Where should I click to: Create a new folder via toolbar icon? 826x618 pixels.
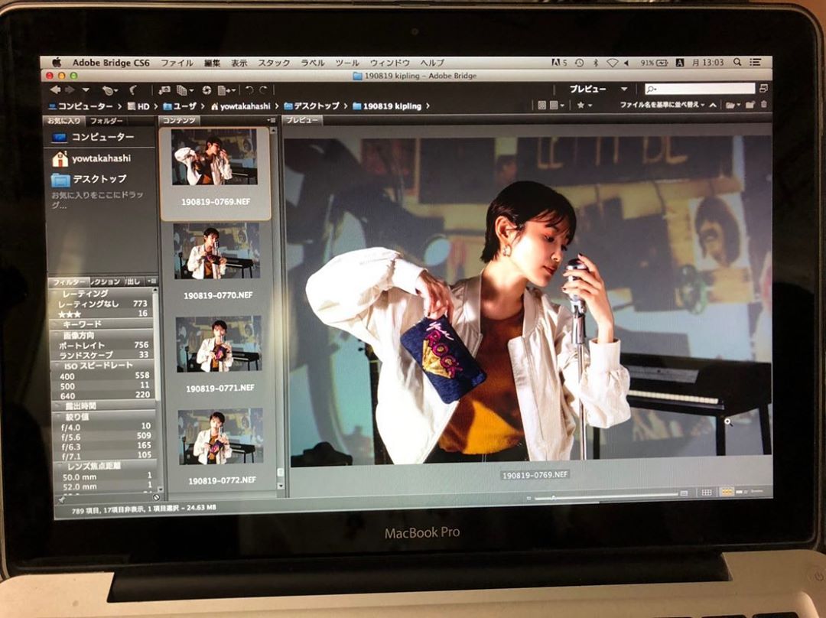750,105
